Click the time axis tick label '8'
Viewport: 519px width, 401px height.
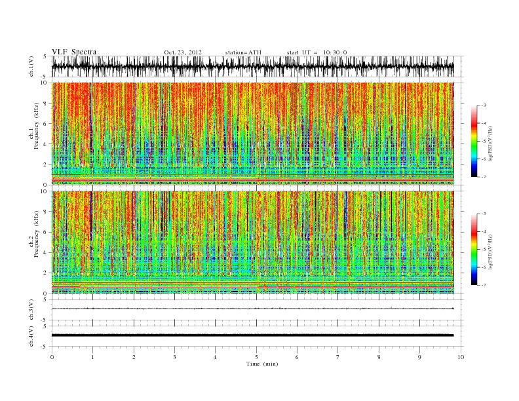click(x=379, y=357)
